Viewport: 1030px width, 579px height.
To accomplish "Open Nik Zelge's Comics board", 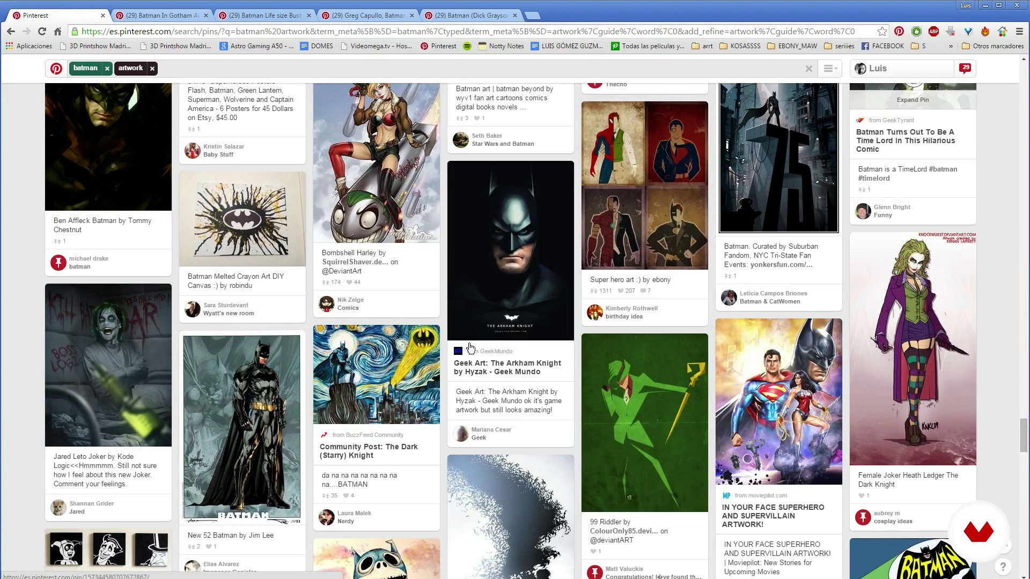I will coord(348,308).
